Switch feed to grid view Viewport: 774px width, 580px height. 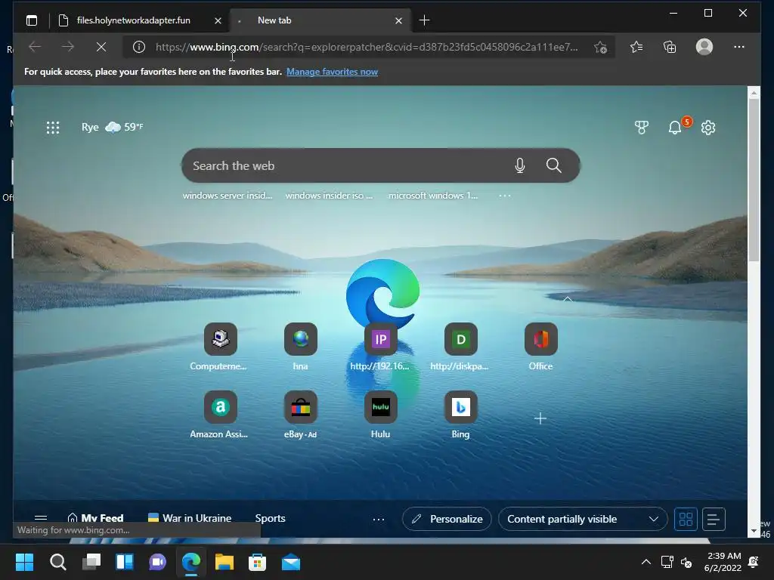coord(686,519)
